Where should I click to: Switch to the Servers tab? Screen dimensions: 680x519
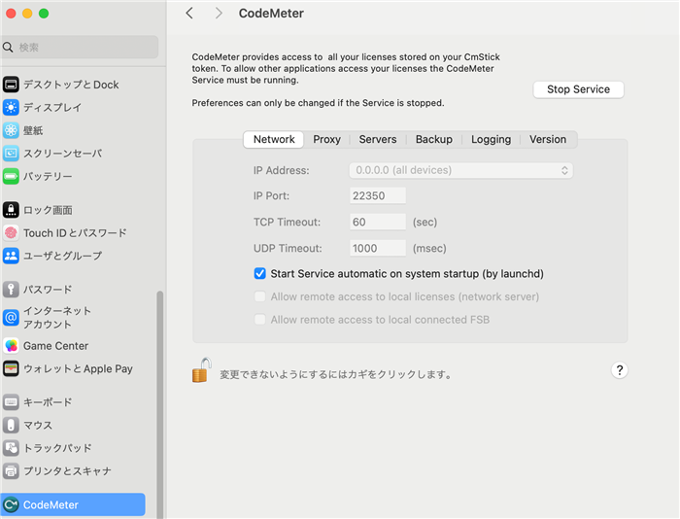[x=378, y=139]
